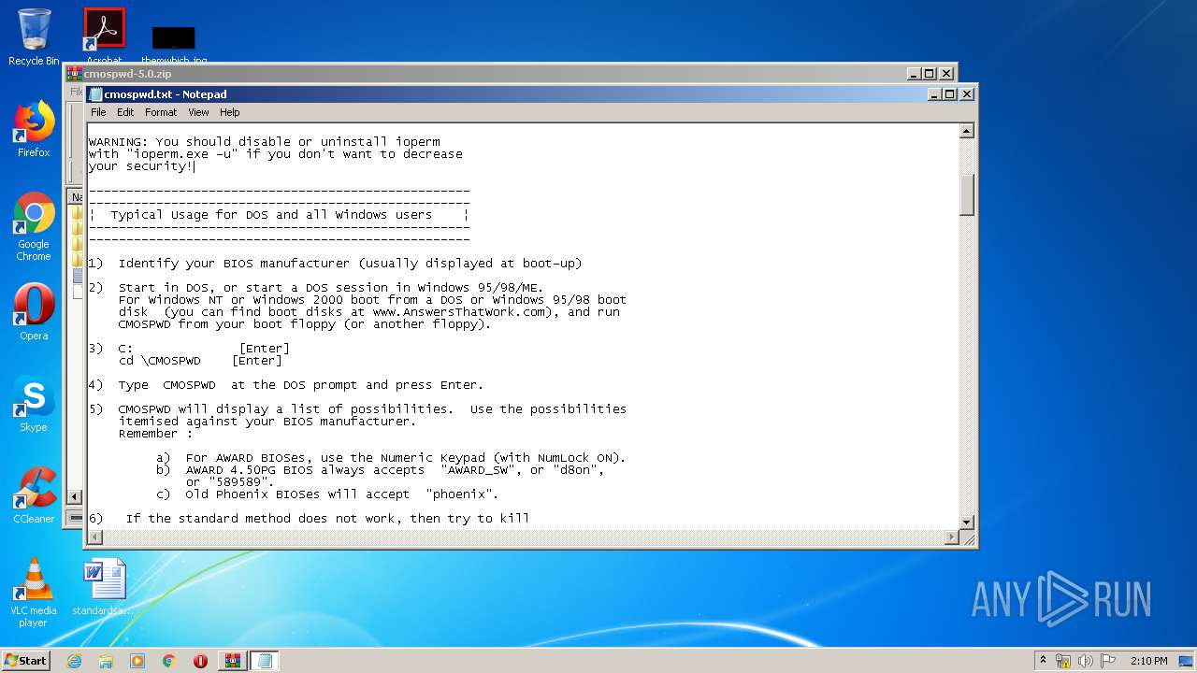
Task: Open the media player taskbar icon
Action: 137,661
